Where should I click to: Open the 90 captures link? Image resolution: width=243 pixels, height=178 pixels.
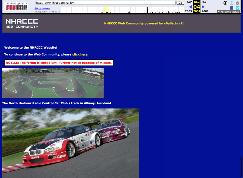point(42,9)
